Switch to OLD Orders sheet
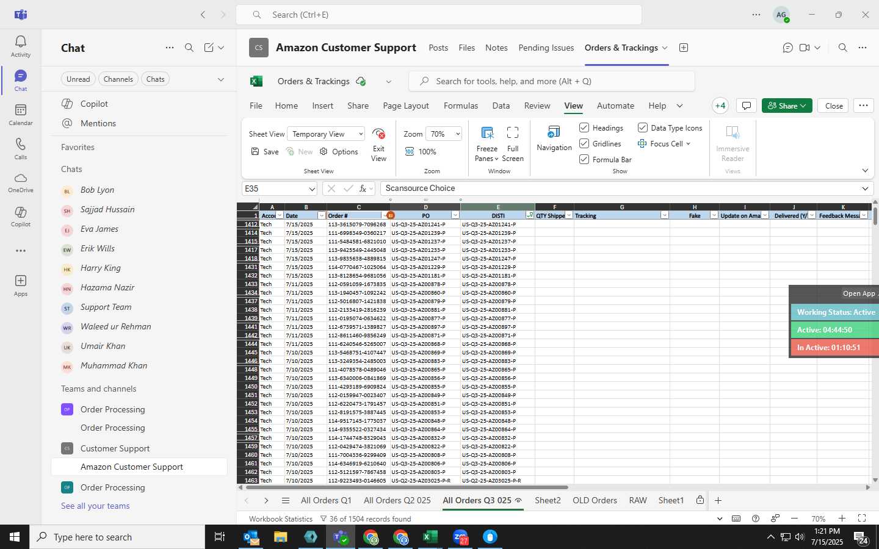The width and height of the screenshot is (879, 549). (595, 500)
